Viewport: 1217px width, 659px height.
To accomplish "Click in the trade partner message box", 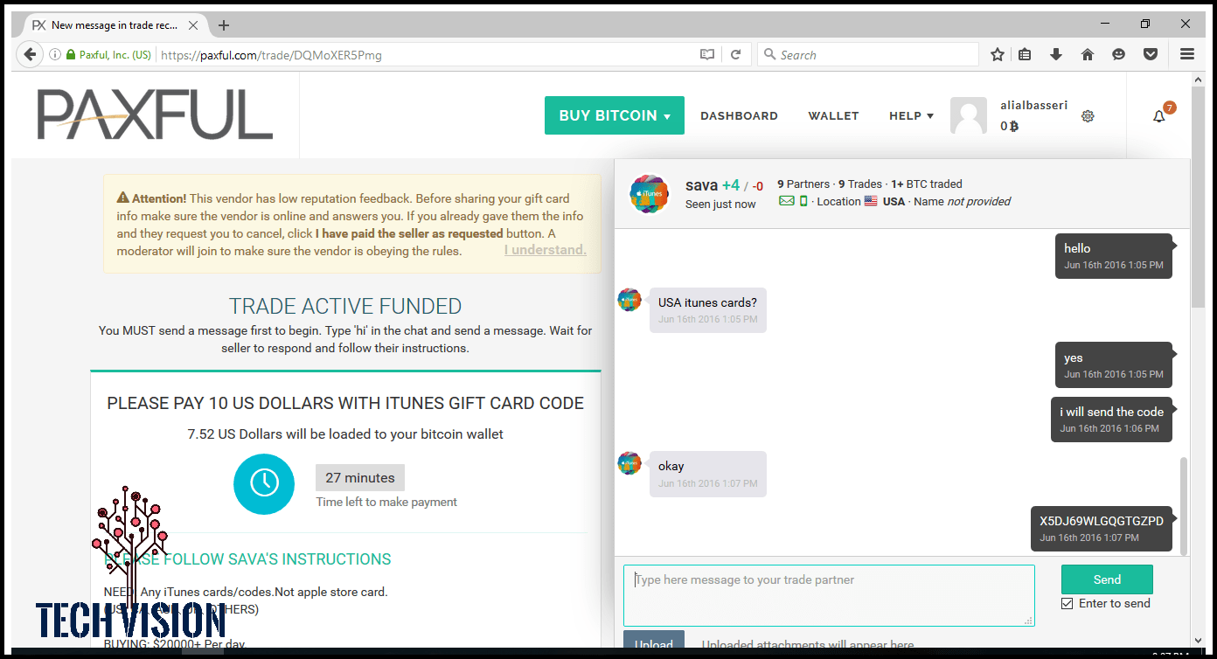I will pyautogui.click(x=829, y=595).
